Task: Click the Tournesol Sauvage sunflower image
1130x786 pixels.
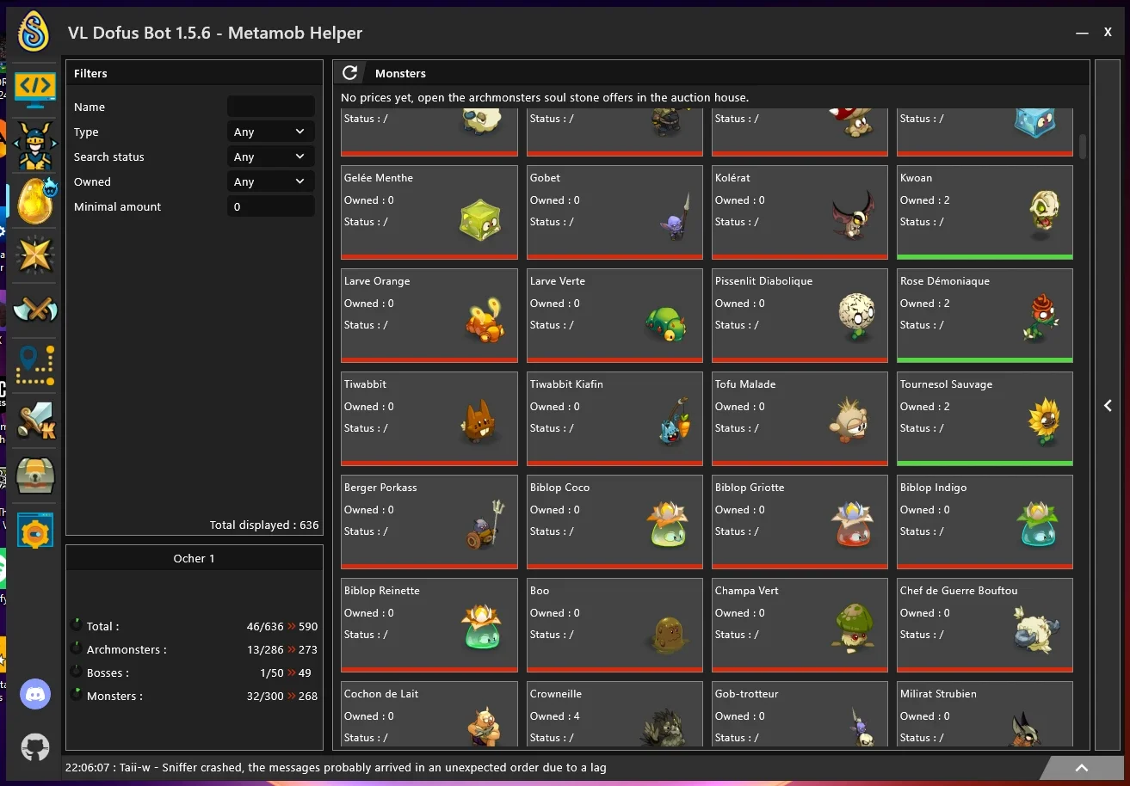Action: (1044, 421)
